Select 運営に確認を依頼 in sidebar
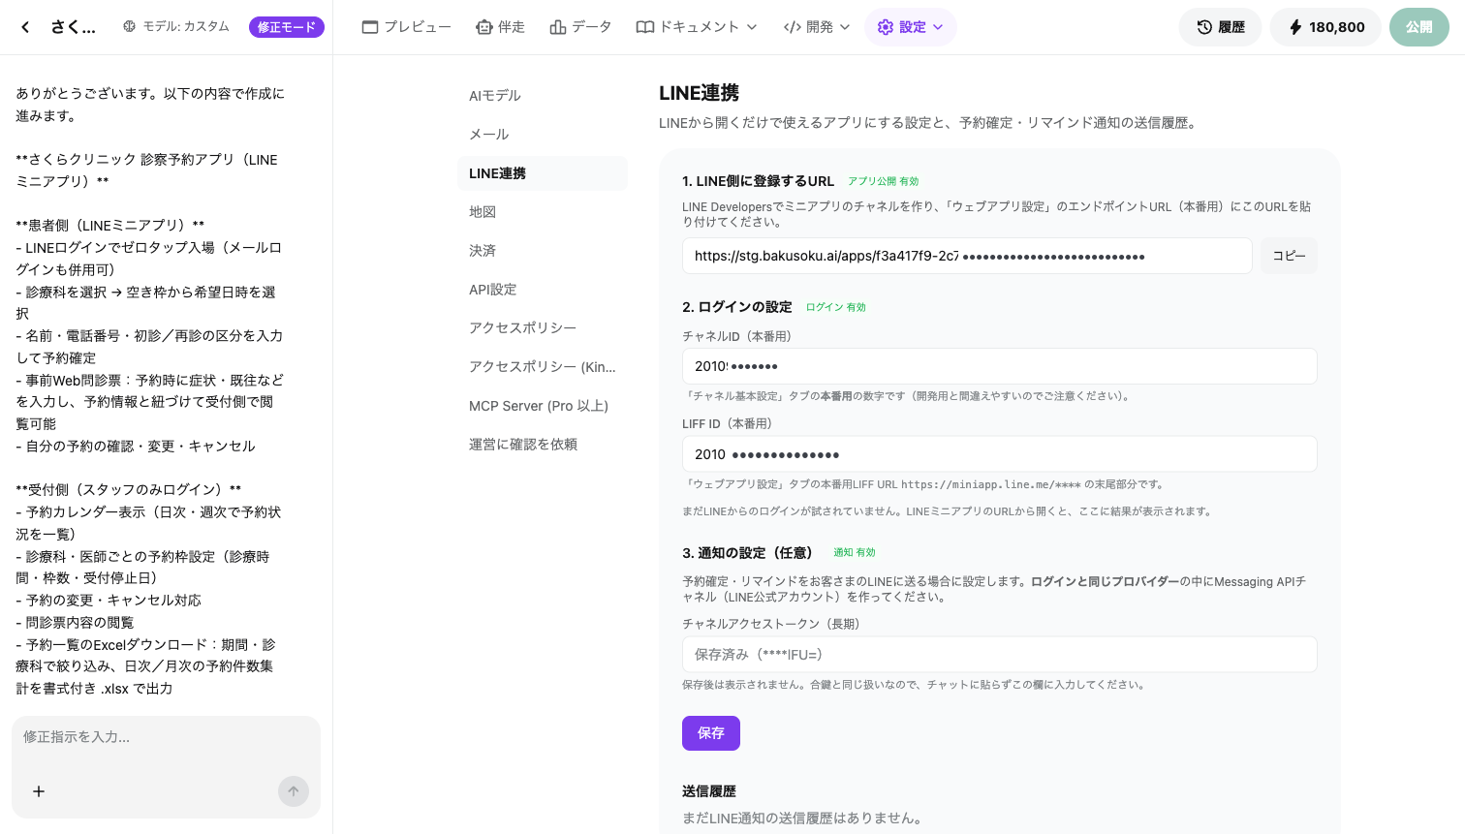Screen dimensions: 1465x834 point(543,445)
